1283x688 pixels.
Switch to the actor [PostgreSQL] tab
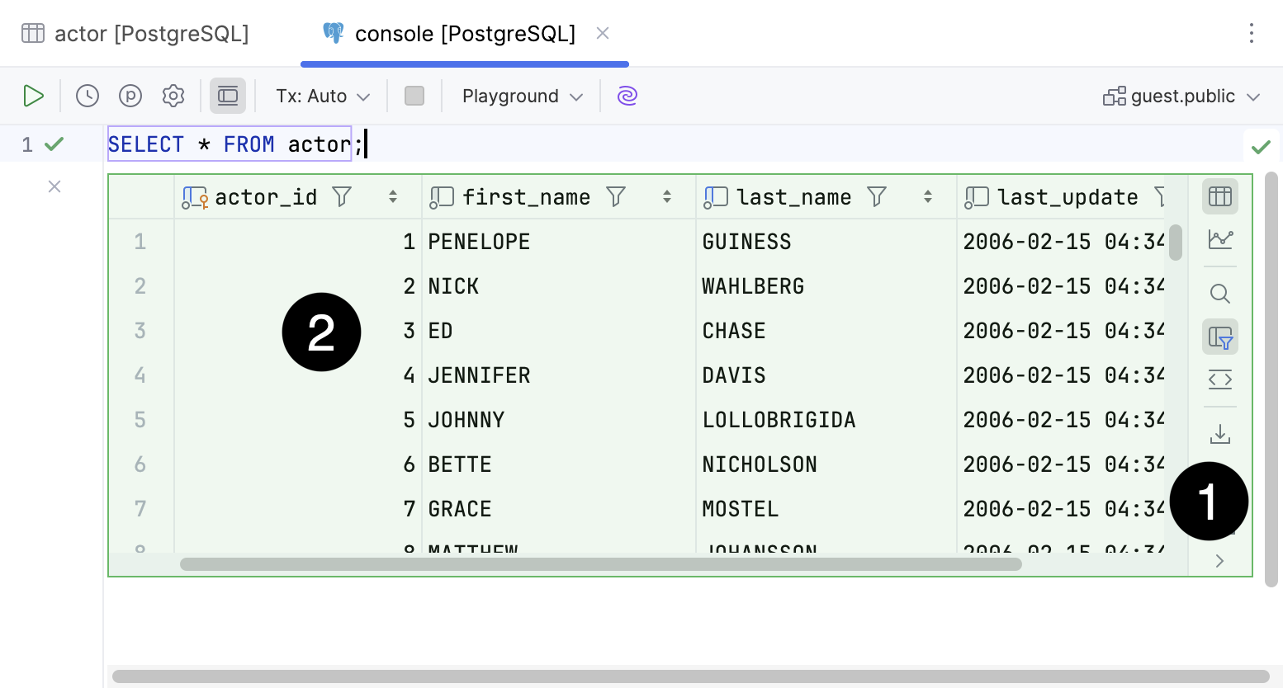137,33
